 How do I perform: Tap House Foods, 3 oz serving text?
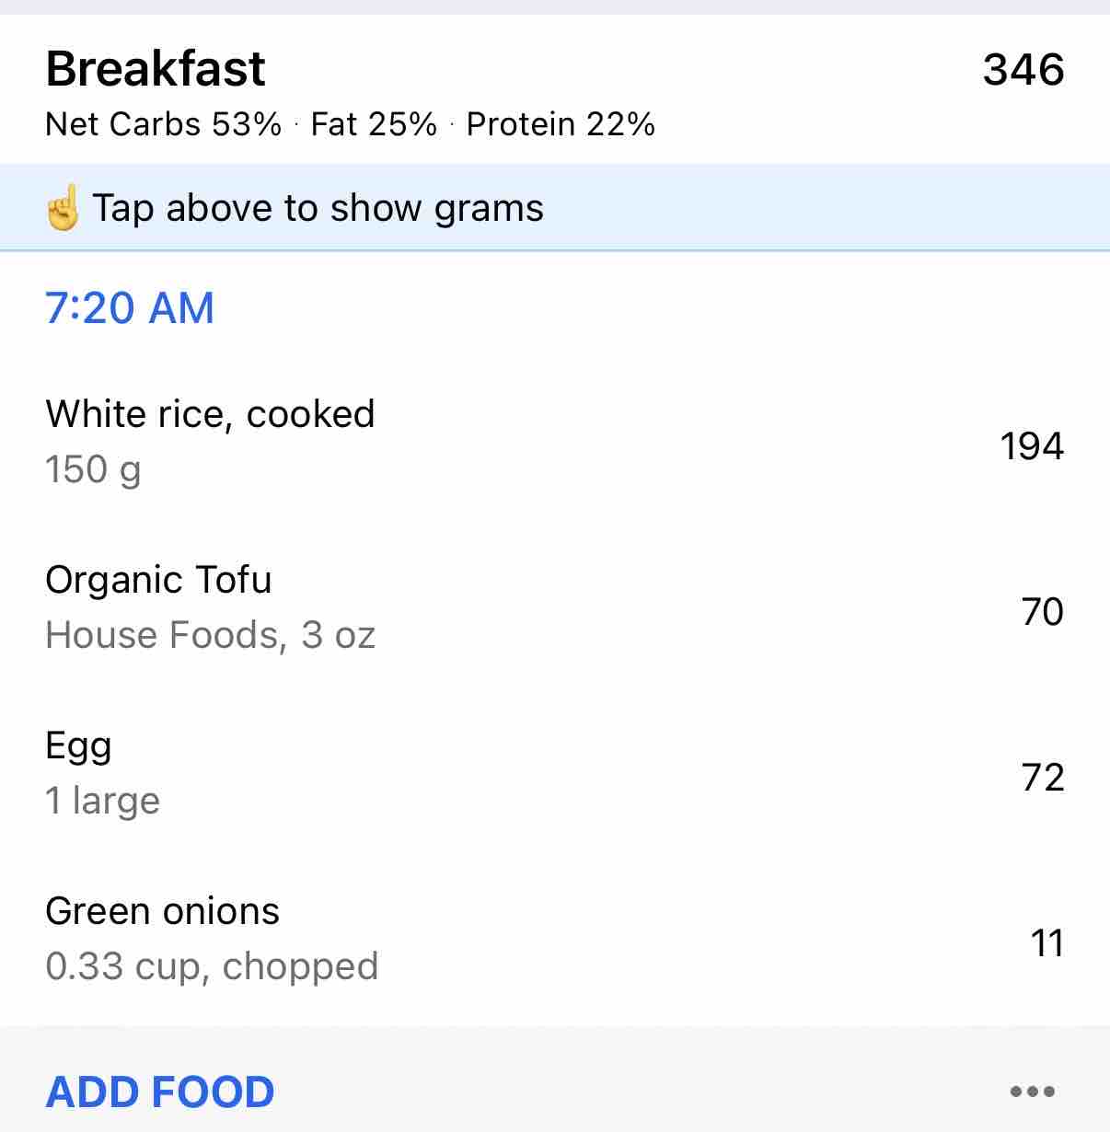[211, 636]
